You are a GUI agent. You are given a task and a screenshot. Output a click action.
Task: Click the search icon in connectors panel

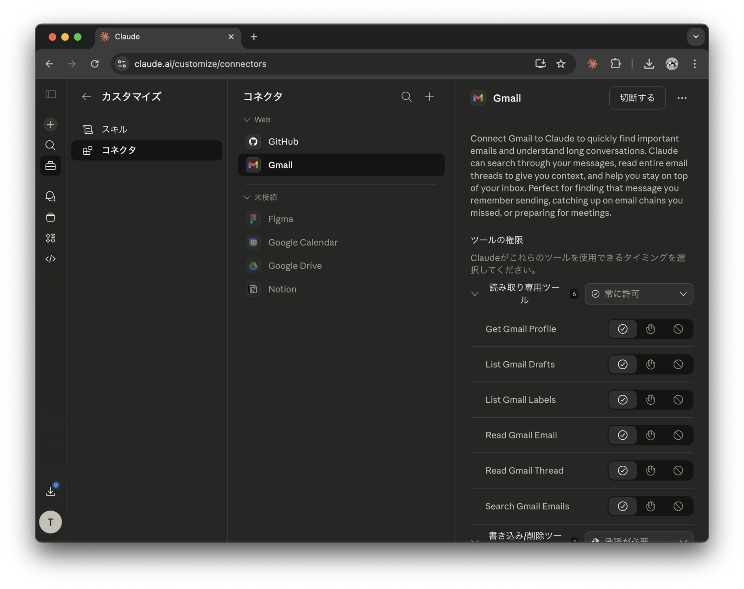(x=406, y=97)
